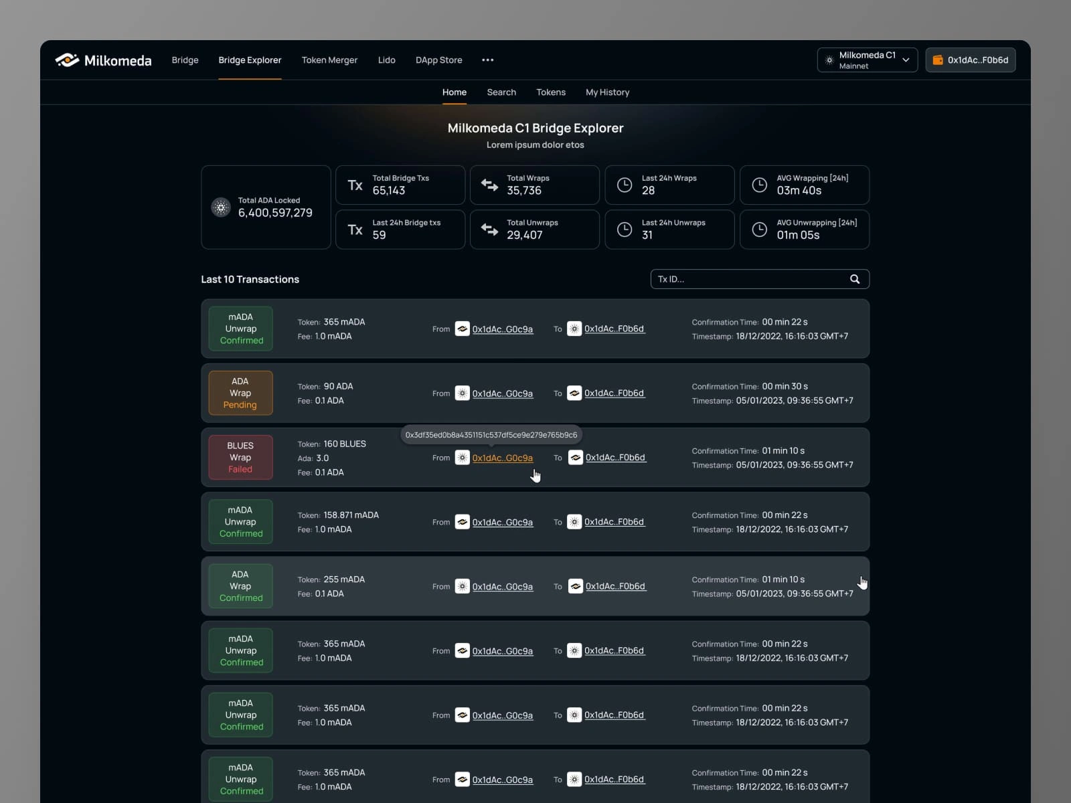Open highlighted From address in BLUES row
This screenshot has height=803, width=1071.
(503, 458)
